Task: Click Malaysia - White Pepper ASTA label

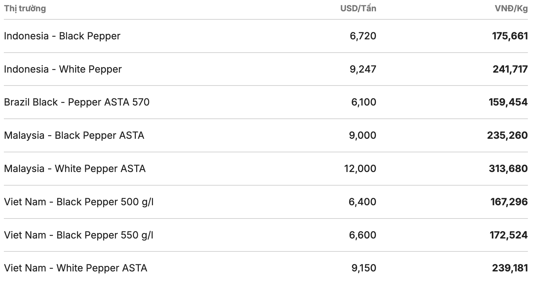Action: coord(75,168)
